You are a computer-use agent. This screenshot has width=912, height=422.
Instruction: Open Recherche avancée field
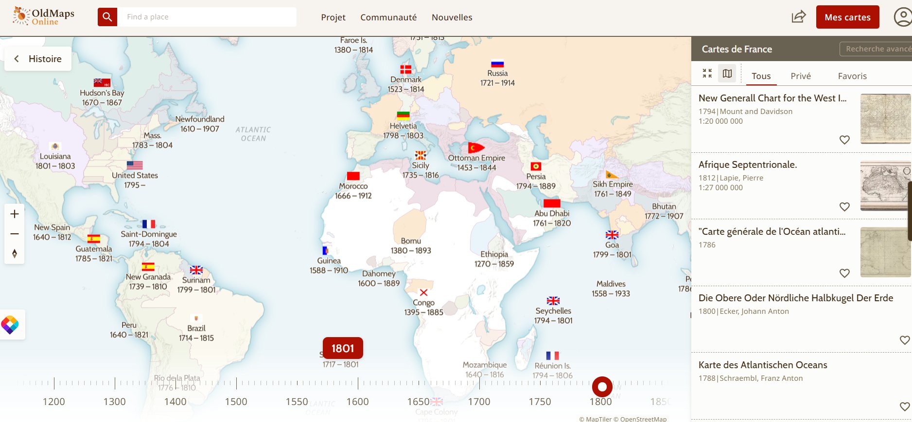pyautogui.click(x=876, y=49)
